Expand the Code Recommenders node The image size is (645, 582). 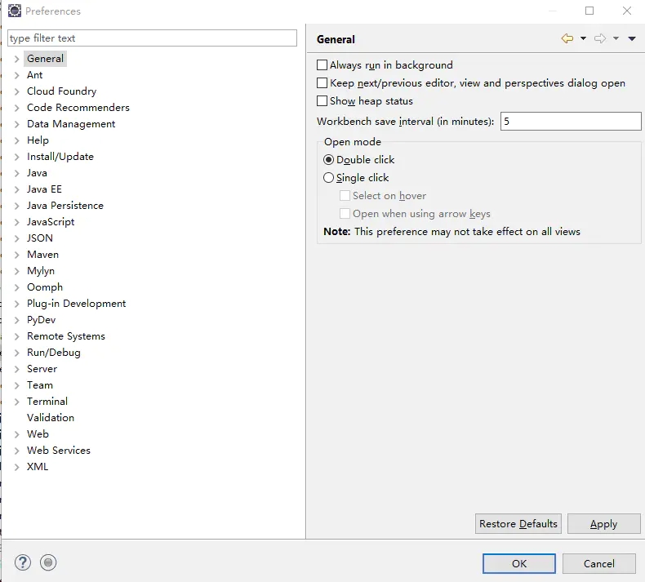16,108
